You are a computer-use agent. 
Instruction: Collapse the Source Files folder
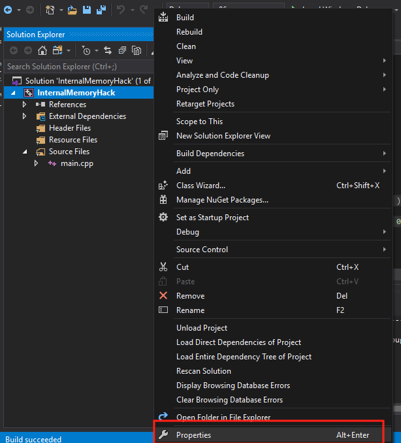25,152
